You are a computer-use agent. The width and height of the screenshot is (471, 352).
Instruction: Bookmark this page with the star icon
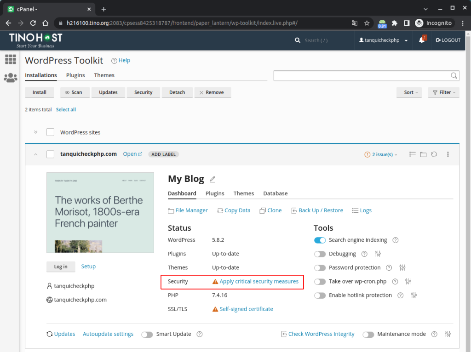click(367, 23)
